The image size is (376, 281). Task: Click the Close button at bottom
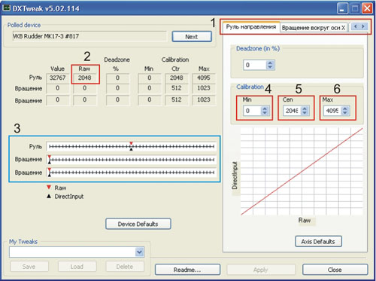click(x=335, y=270)
